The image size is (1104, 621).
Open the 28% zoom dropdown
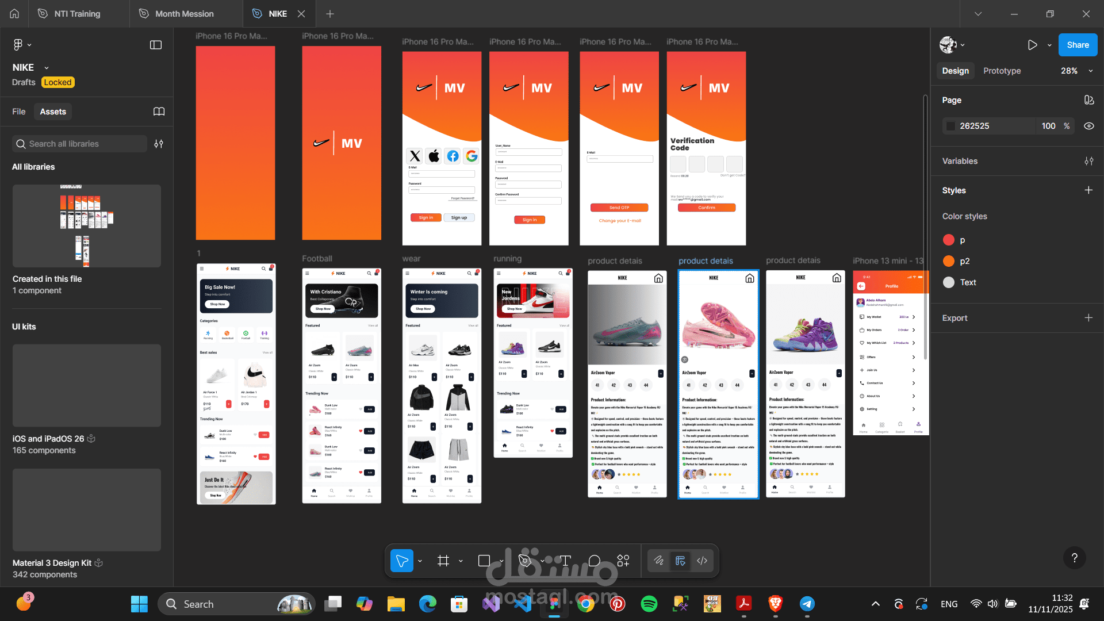[1077, 71]
